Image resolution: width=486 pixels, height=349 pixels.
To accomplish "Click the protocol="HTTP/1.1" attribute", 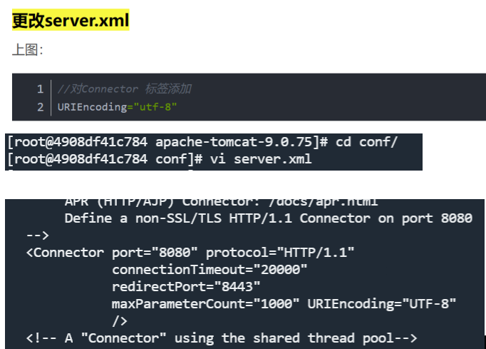I will pyautogui.click(x=280, y=253).
